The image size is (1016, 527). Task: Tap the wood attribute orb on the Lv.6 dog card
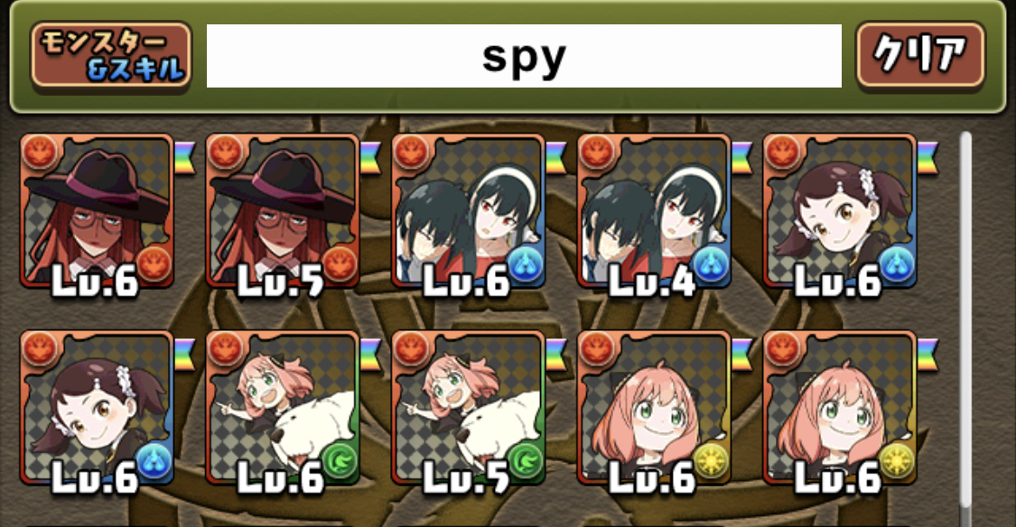[x=340, y=462]
